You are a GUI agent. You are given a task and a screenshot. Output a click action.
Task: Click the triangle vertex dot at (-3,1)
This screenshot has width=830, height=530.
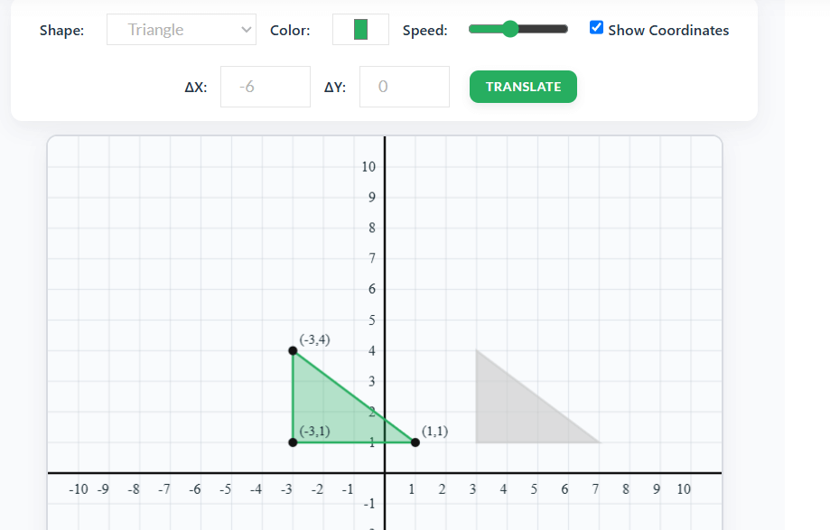(x=293, y=442)
